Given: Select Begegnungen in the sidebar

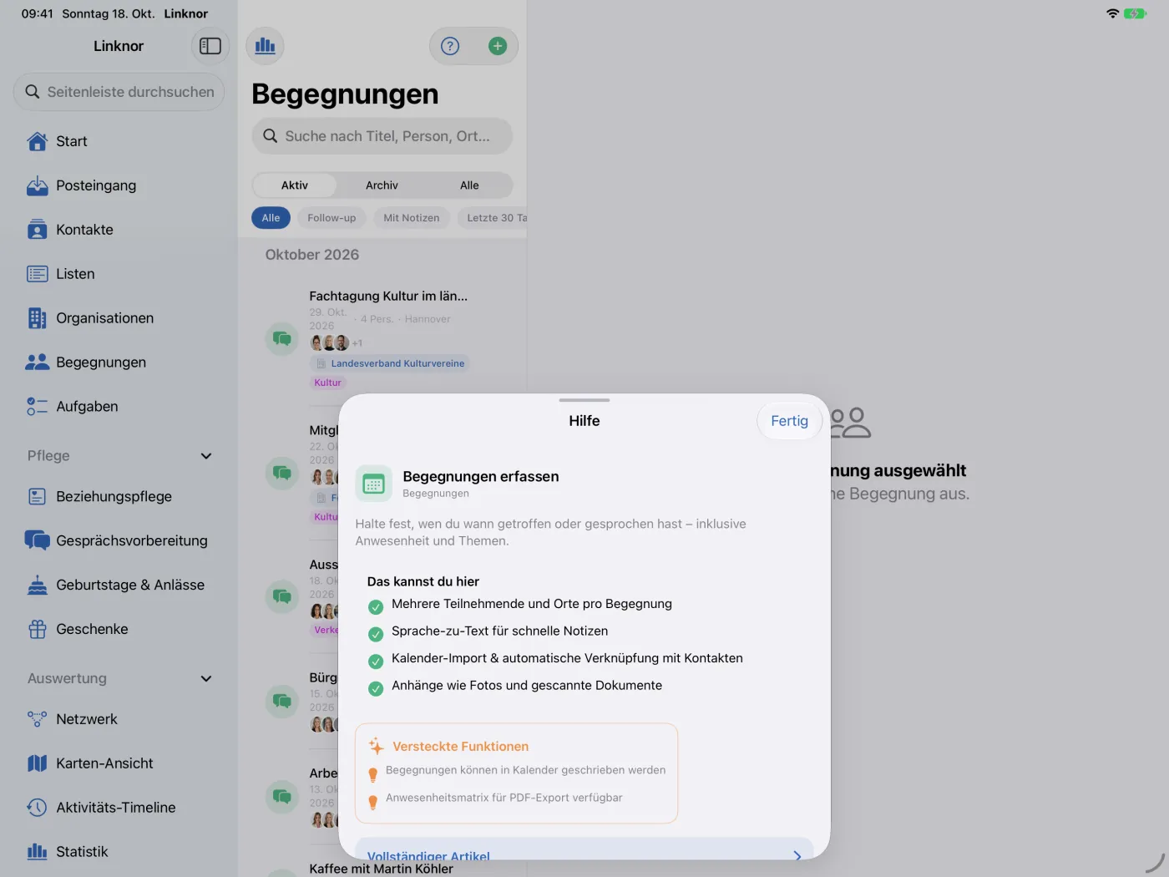Looking at the screenshot, I should coord(119,362).
